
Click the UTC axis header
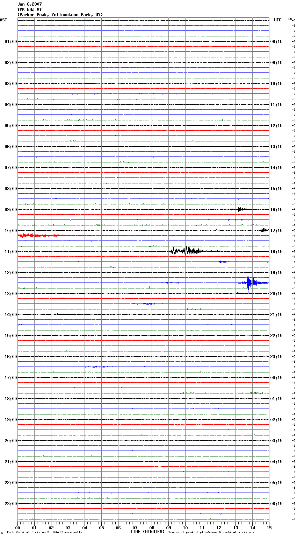[x=278, y=20]
